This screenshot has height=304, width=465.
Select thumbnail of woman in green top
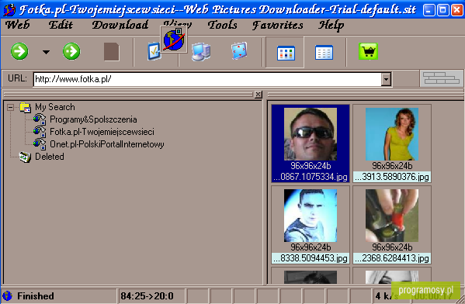pos(392,134)
